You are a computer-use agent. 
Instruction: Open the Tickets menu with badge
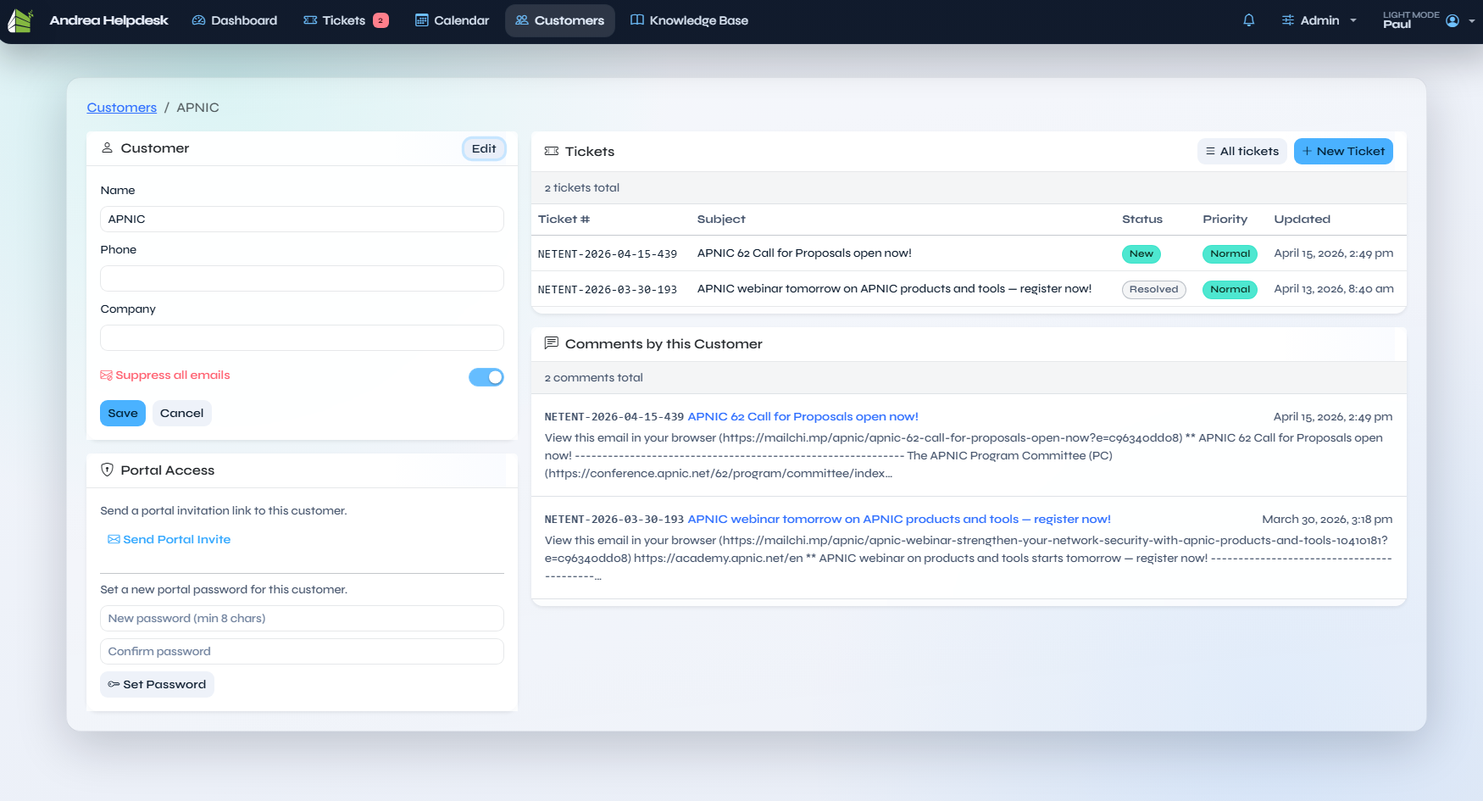345,20
